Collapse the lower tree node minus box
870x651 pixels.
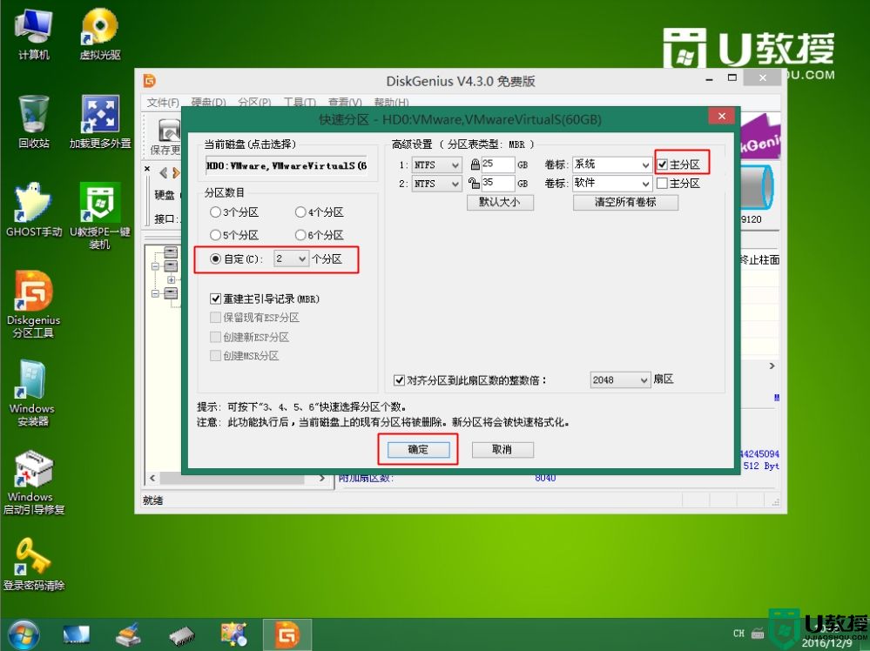[155, 293]
